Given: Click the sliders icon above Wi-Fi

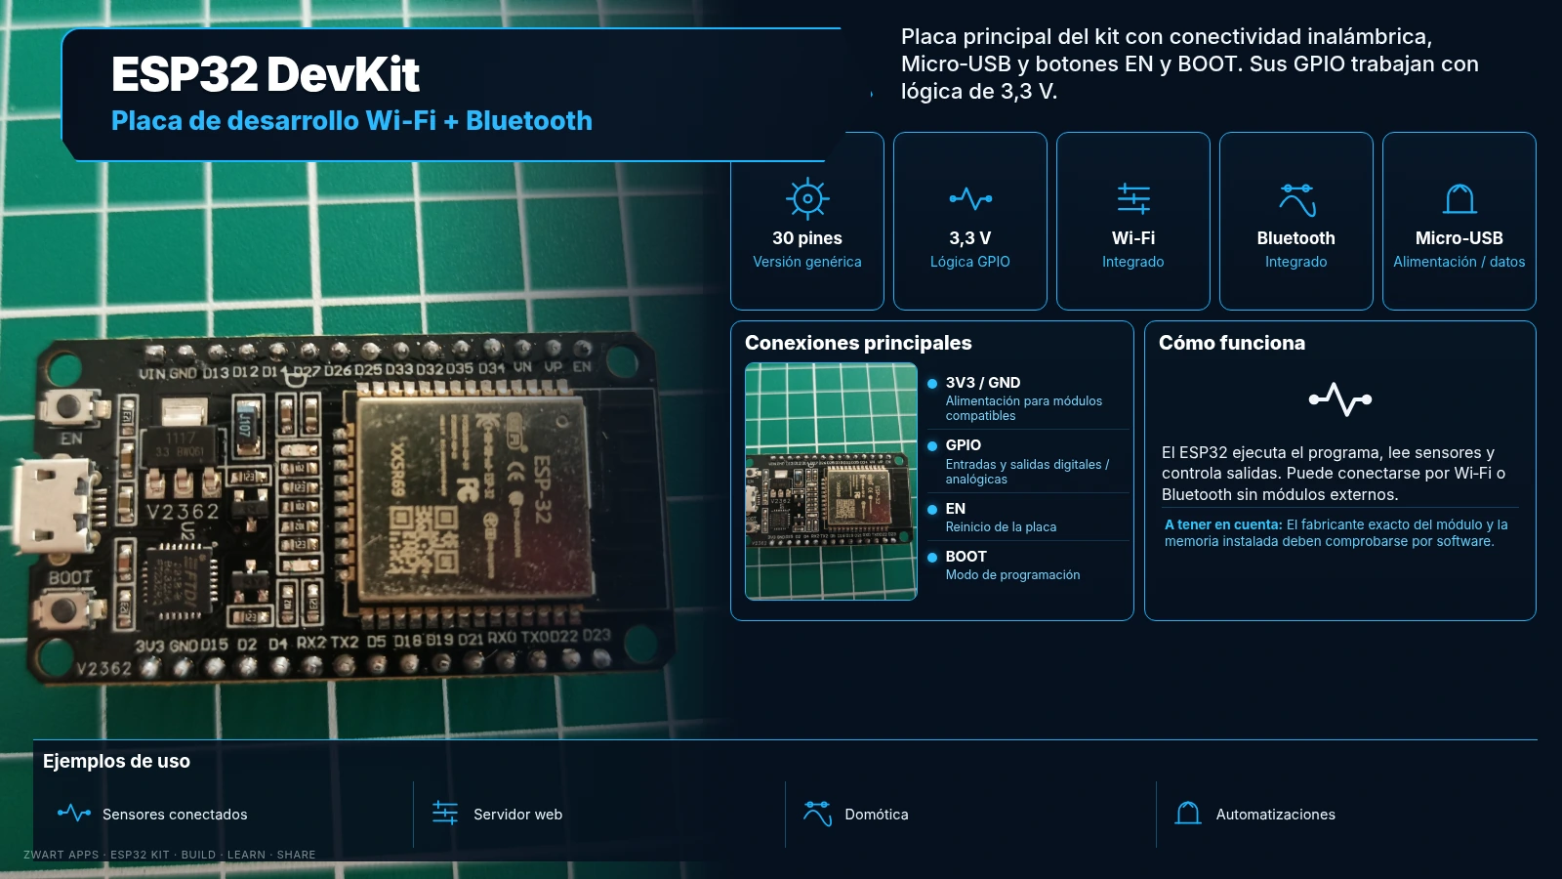Looking at the screenshot, I should [1133, 198].
